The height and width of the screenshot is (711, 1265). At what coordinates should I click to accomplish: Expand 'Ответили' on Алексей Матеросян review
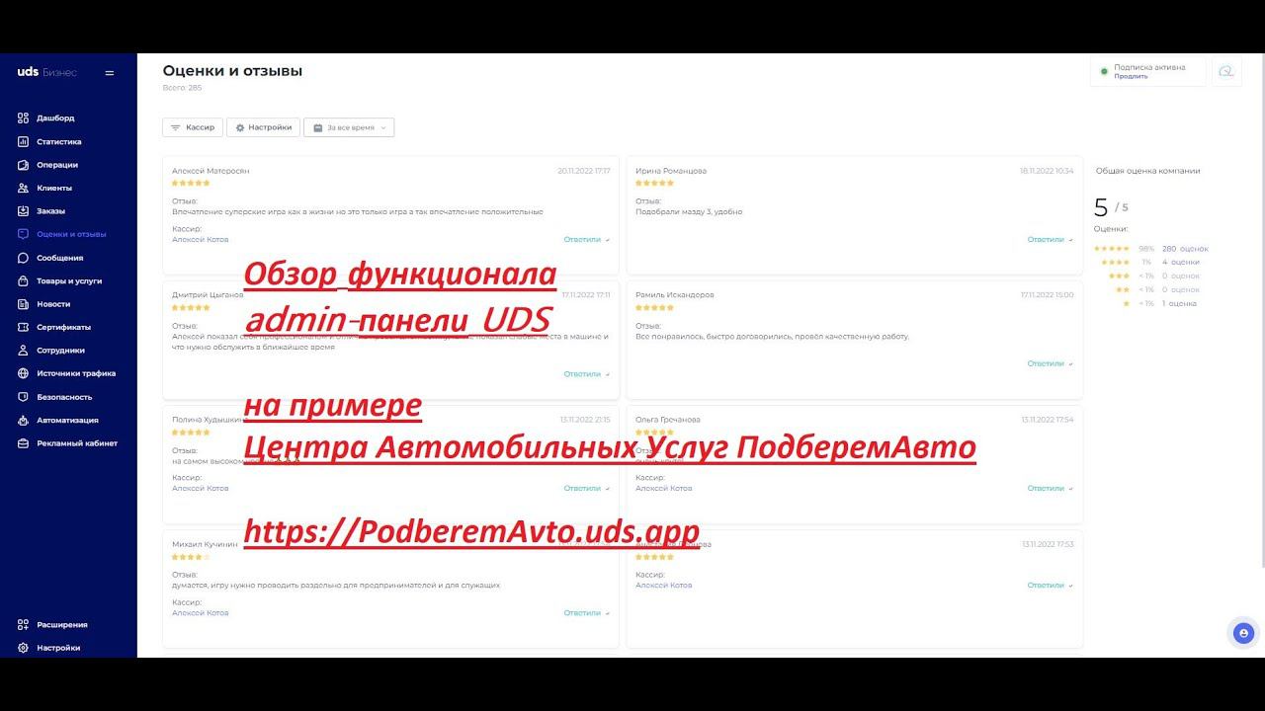pyautogui.click(x=586, y=240)
